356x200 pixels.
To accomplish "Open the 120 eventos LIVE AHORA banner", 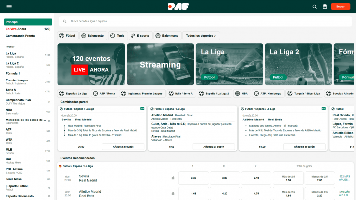I will coord(91,64).
